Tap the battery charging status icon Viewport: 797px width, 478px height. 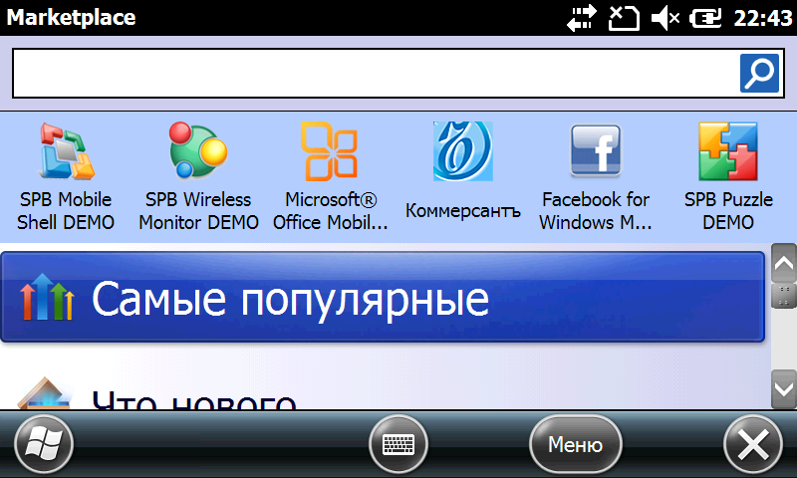[x=705, y=19]
